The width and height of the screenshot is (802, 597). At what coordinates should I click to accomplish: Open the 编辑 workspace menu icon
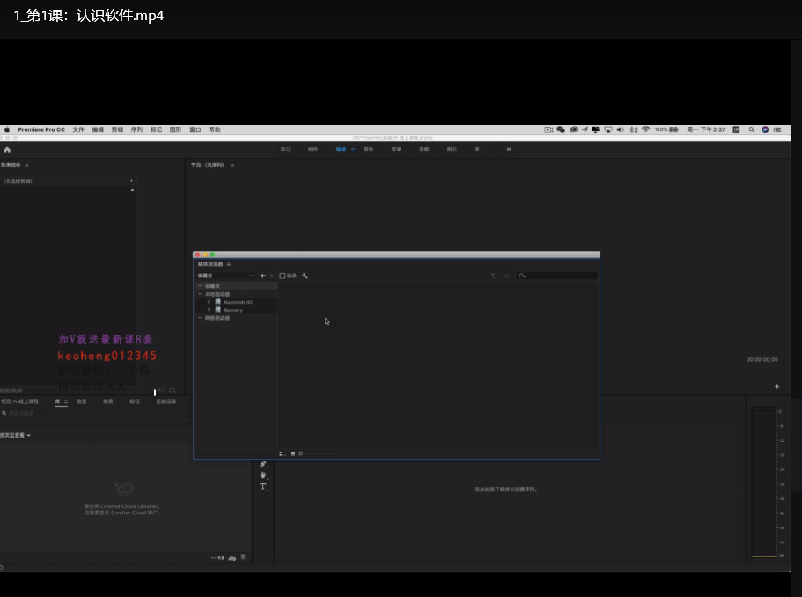point(353,150)
